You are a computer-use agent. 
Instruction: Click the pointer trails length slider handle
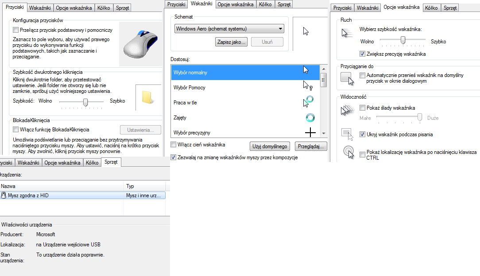(x=420, y=117)
